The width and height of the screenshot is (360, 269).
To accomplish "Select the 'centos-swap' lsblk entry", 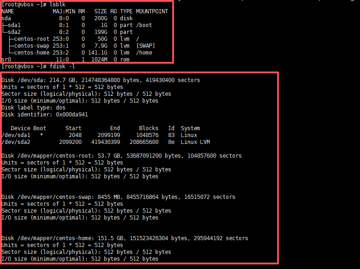I will click(32, 46).
